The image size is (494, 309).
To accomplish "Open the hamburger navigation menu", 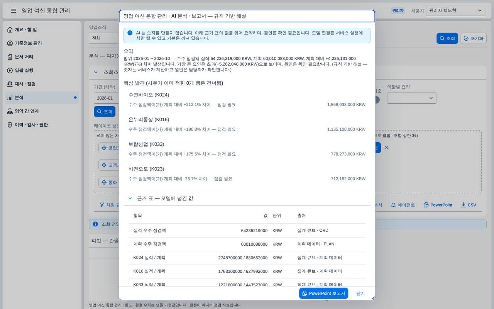I will (x=14, y=11).
